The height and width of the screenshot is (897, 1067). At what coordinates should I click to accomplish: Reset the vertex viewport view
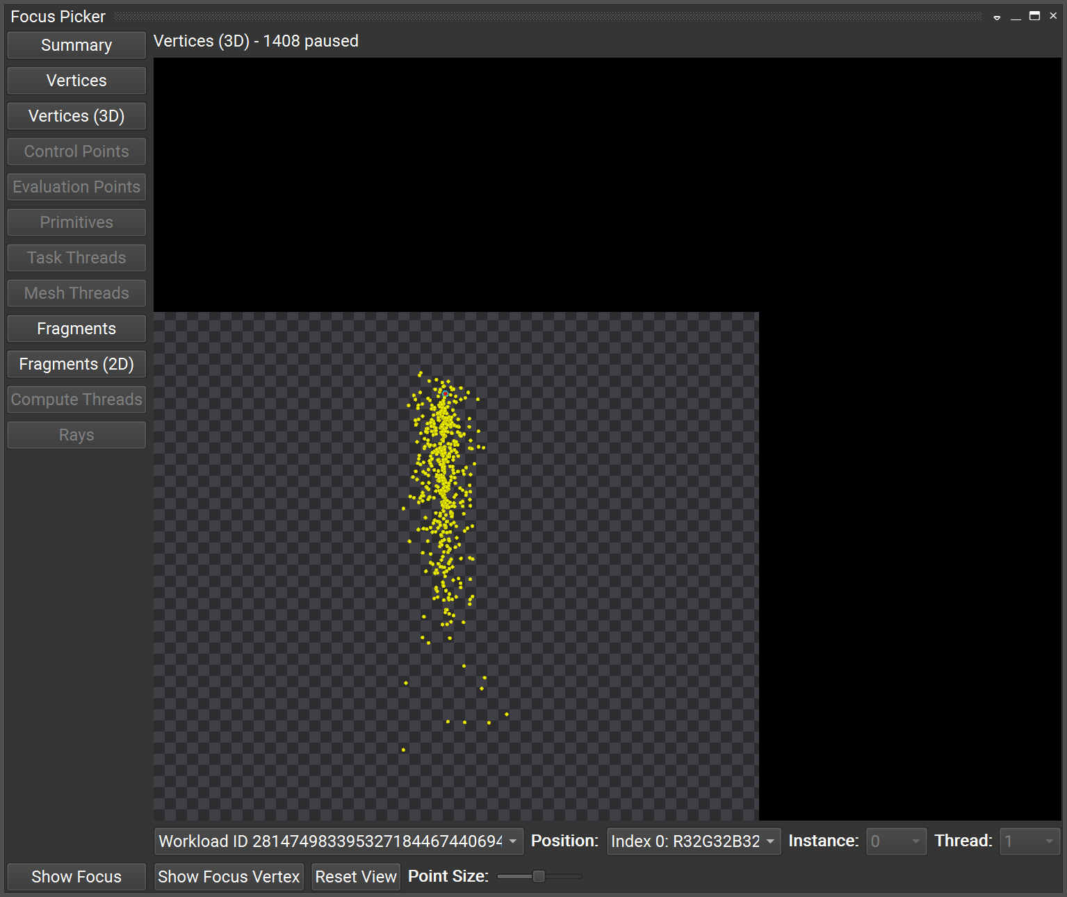(355, 876)
